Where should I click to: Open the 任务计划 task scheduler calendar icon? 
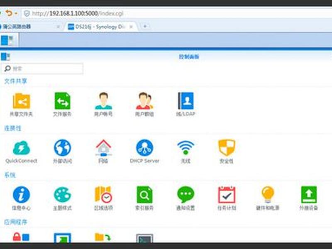(227, 195)
